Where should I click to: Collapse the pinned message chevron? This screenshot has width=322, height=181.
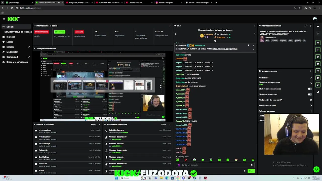point(253,49)
